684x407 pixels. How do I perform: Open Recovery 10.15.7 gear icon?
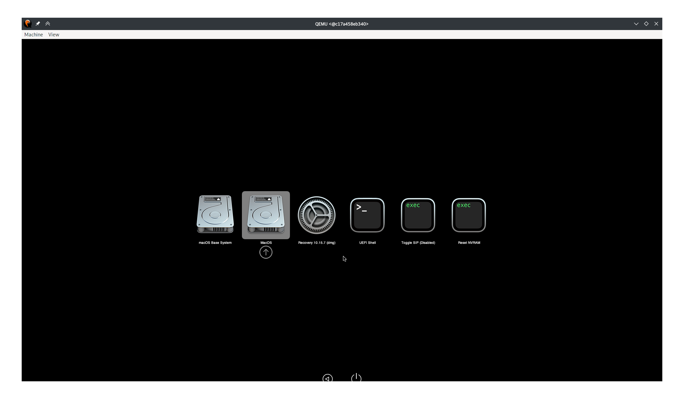[316, 215]
